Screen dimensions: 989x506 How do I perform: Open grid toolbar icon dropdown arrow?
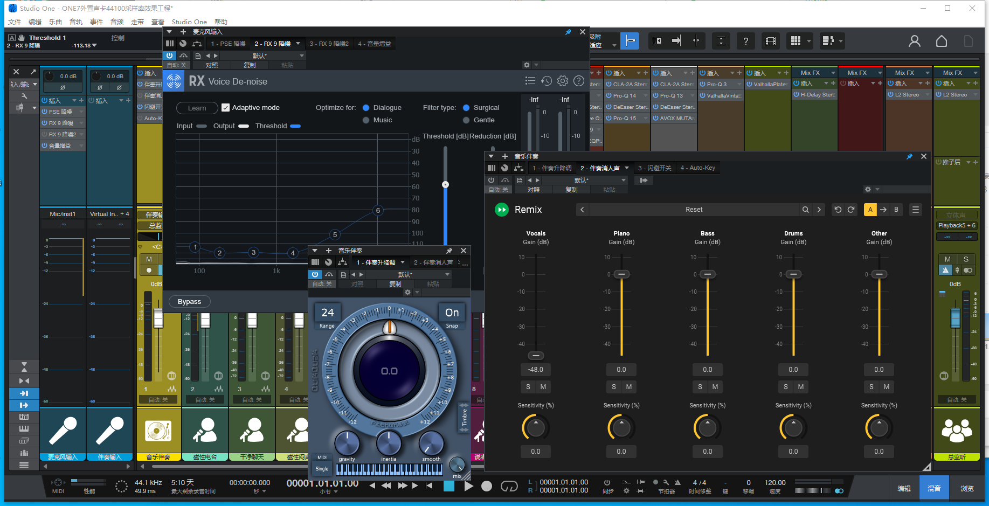click(x=809, y=41)
